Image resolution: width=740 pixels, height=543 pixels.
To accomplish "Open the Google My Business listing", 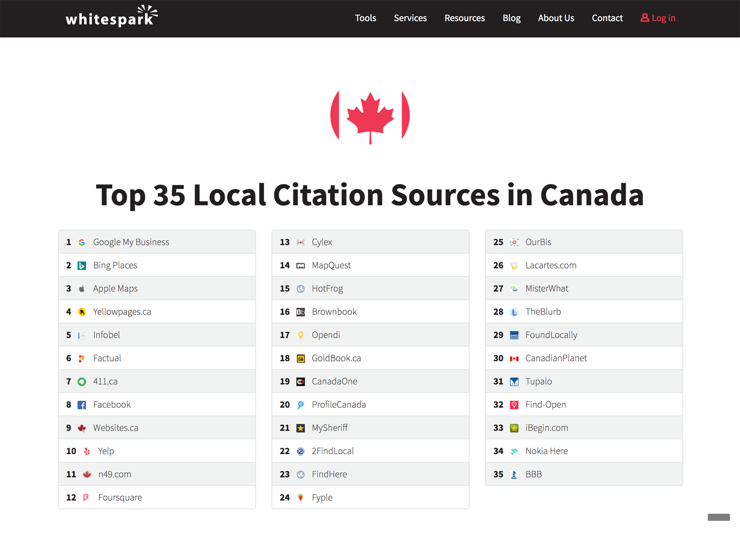I will point(131,242).
